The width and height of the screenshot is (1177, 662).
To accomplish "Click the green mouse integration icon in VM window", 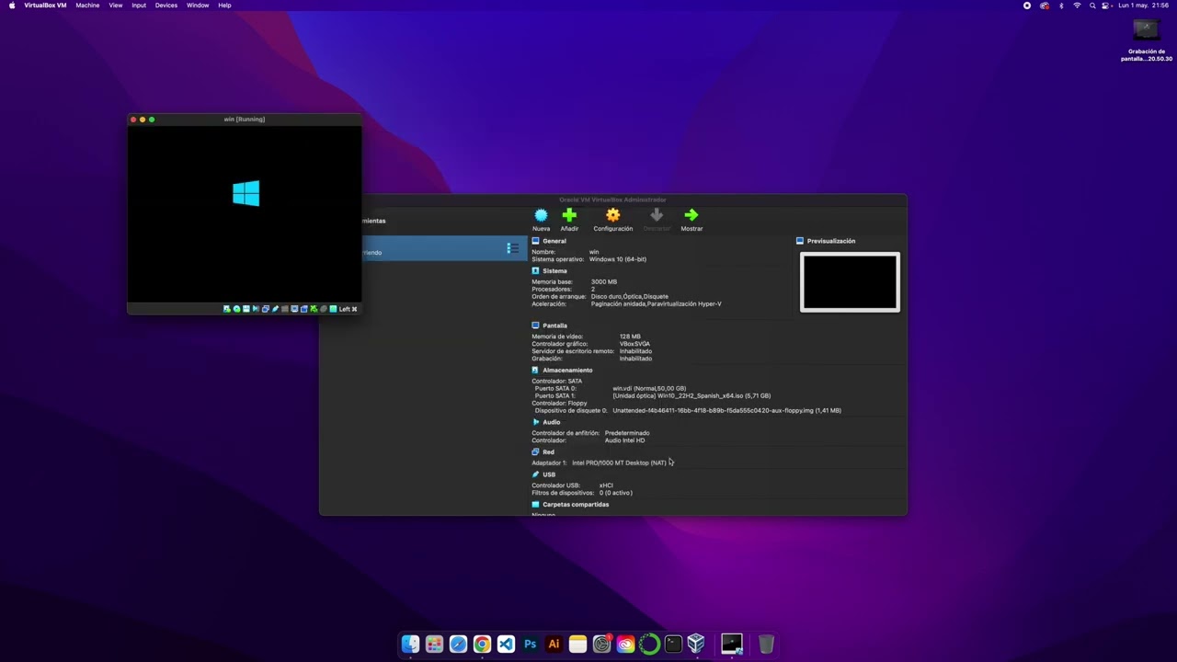I will (x=314, y=309).
